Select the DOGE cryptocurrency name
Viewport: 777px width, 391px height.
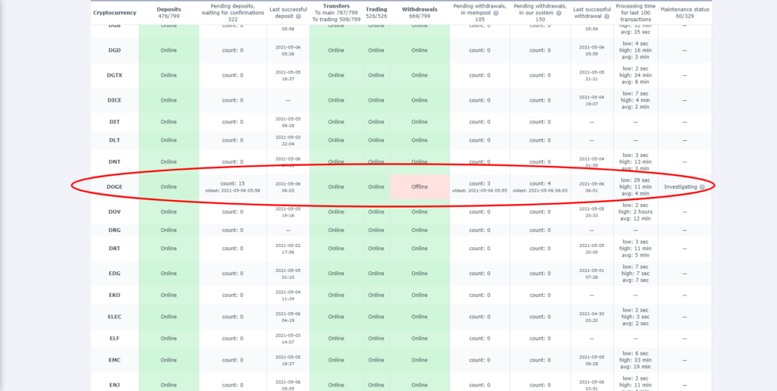click(x=115, y=187)
